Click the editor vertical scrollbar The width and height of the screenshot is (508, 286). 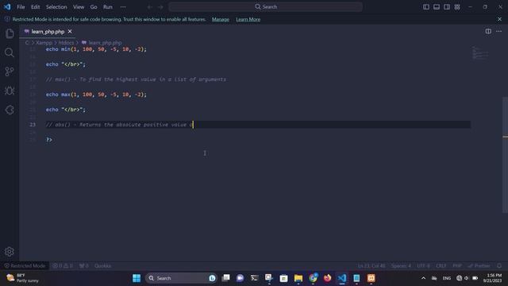[505, 155]
